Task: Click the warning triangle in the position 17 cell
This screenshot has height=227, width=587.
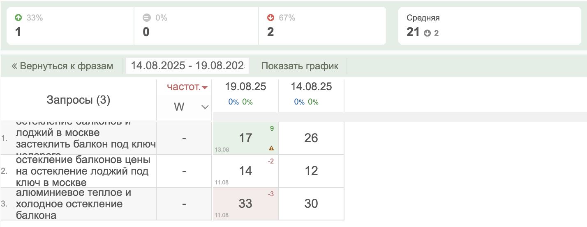Action: [x=271, y=148]
